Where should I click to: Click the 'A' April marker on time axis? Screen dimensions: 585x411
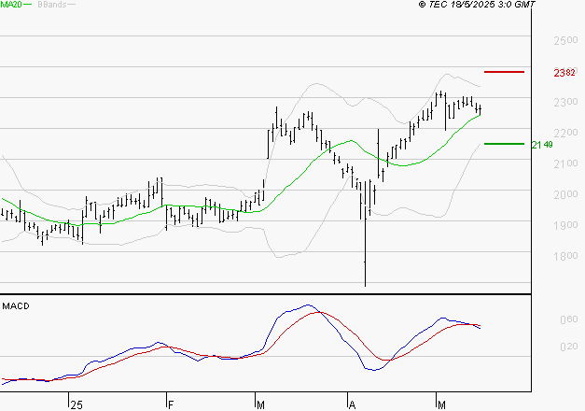[x=352, y=404]
